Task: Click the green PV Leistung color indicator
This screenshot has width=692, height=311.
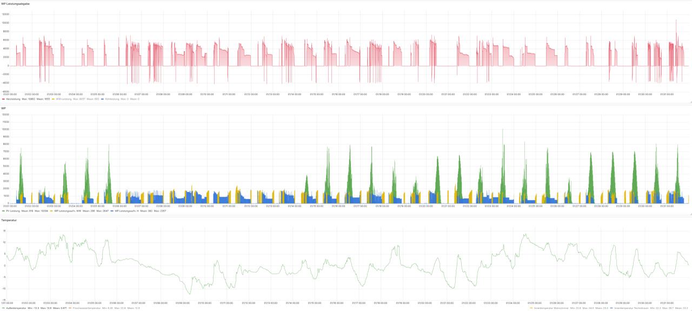Action: pos(3,211)
